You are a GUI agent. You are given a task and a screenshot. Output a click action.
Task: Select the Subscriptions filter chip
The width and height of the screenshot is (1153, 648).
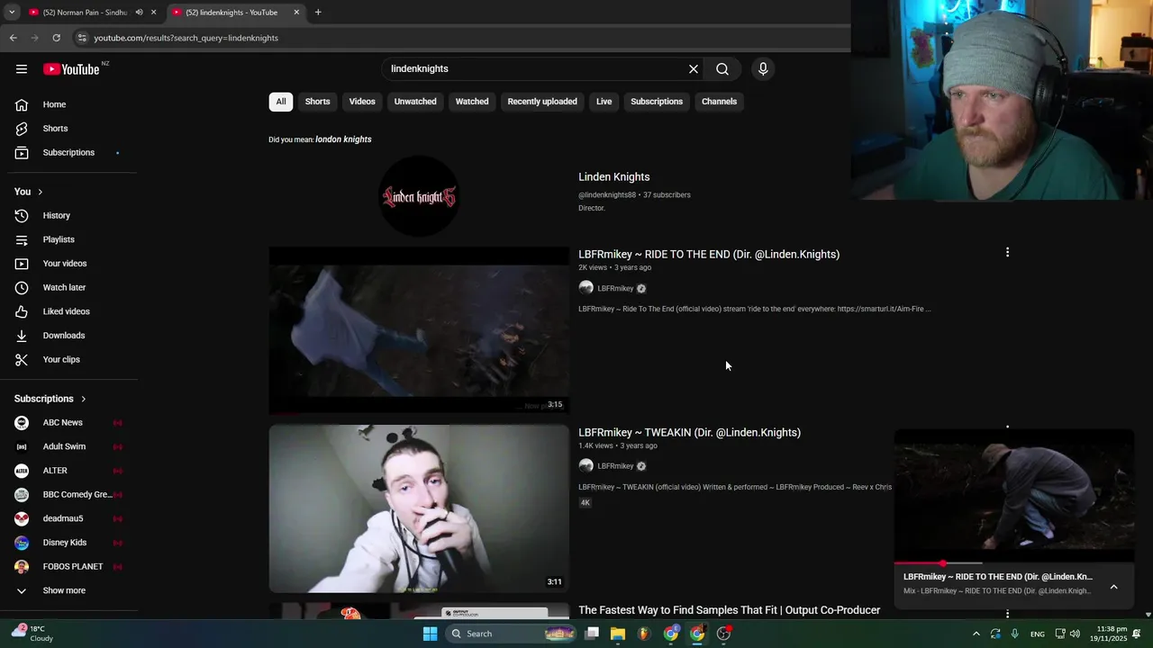tap(657, 102)
